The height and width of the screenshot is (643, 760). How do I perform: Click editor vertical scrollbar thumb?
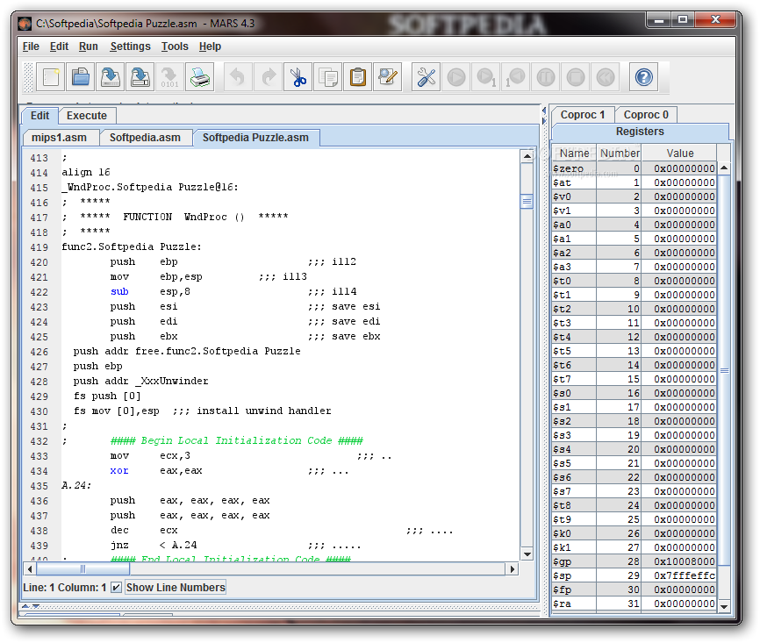point(527,201)
